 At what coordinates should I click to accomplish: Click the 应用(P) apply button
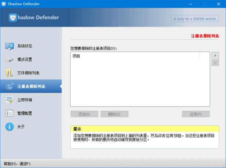(196, 114)
